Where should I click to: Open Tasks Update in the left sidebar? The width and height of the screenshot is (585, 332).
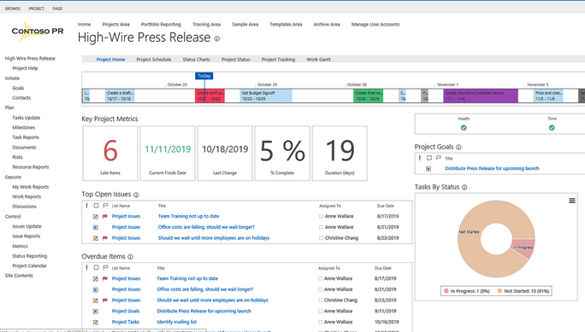pos(27,118)
